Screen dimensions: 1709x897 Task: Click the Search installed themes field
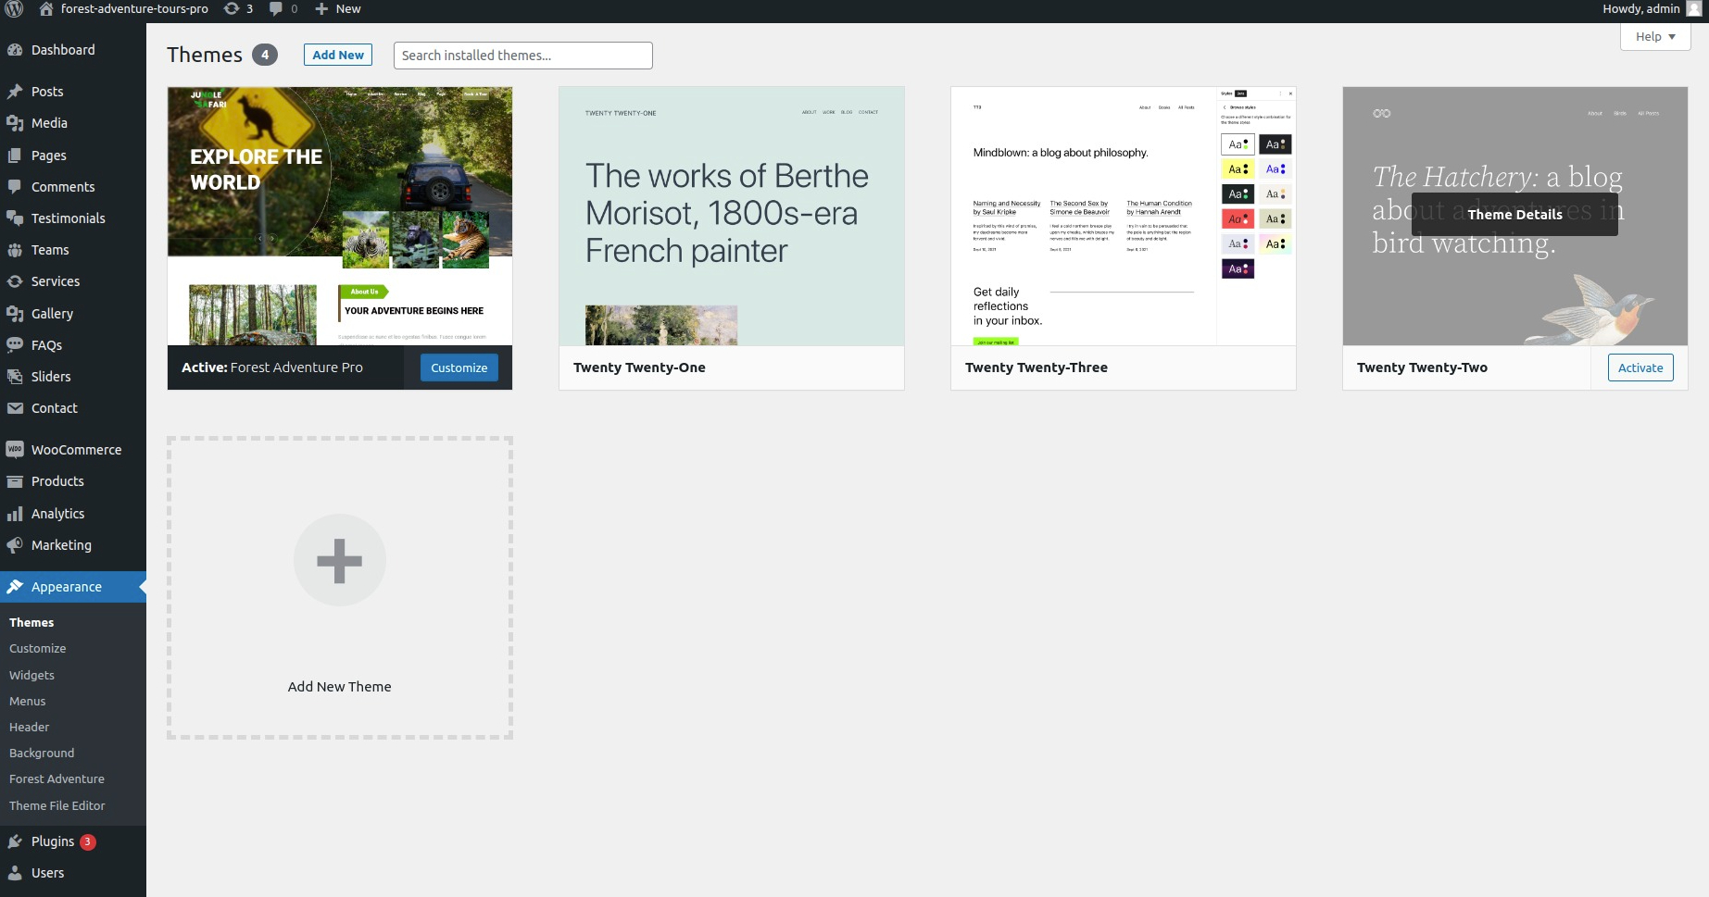coord(523,56)
